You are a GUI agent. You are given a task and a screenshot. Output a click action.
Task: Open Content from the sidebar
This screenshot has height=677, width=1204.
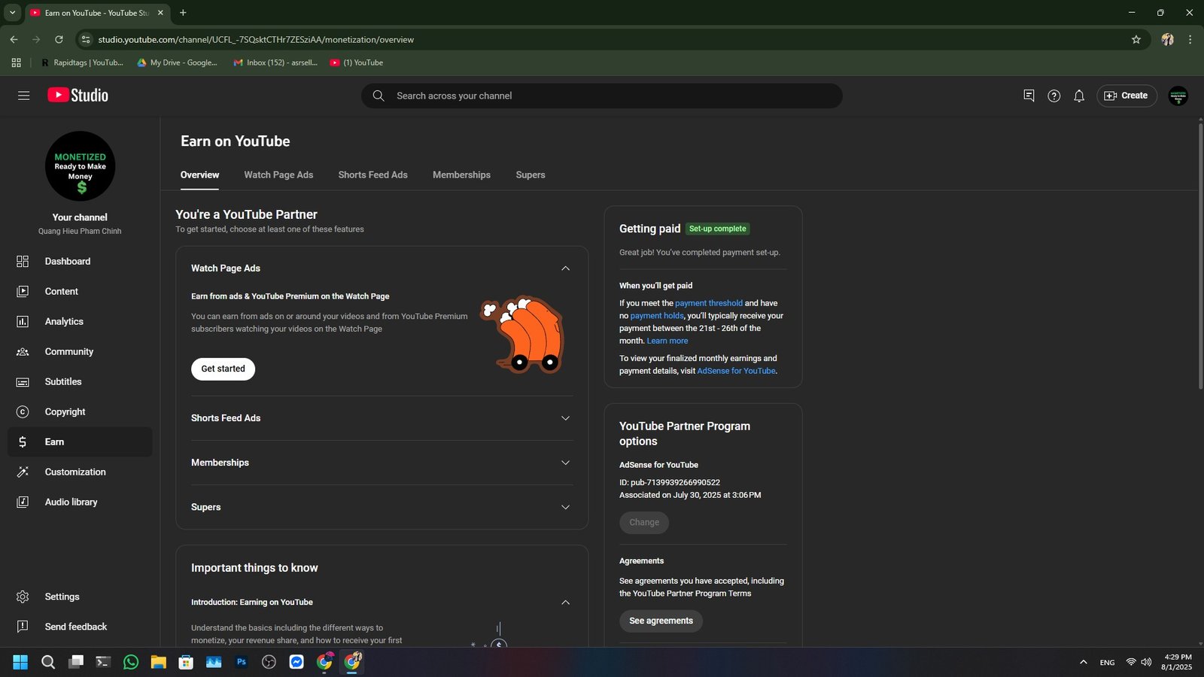80,291
